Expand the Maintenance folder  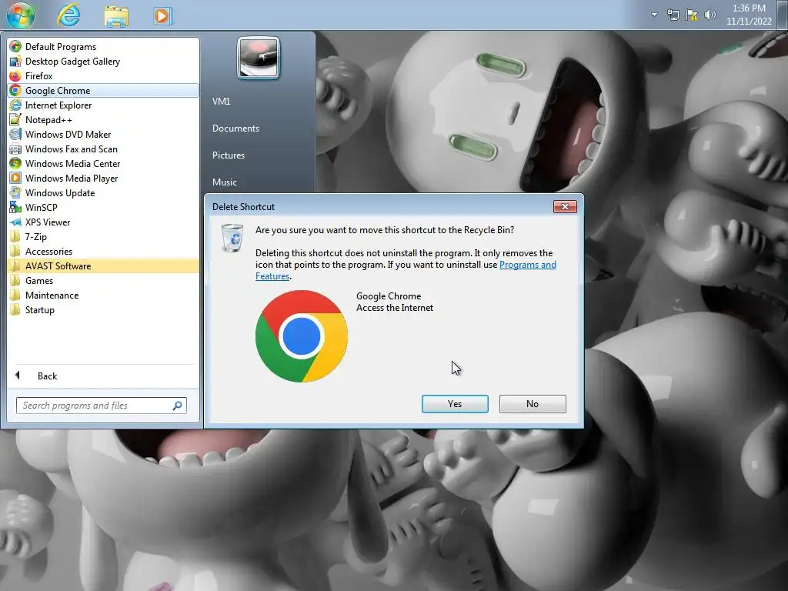tap(103, 295)
